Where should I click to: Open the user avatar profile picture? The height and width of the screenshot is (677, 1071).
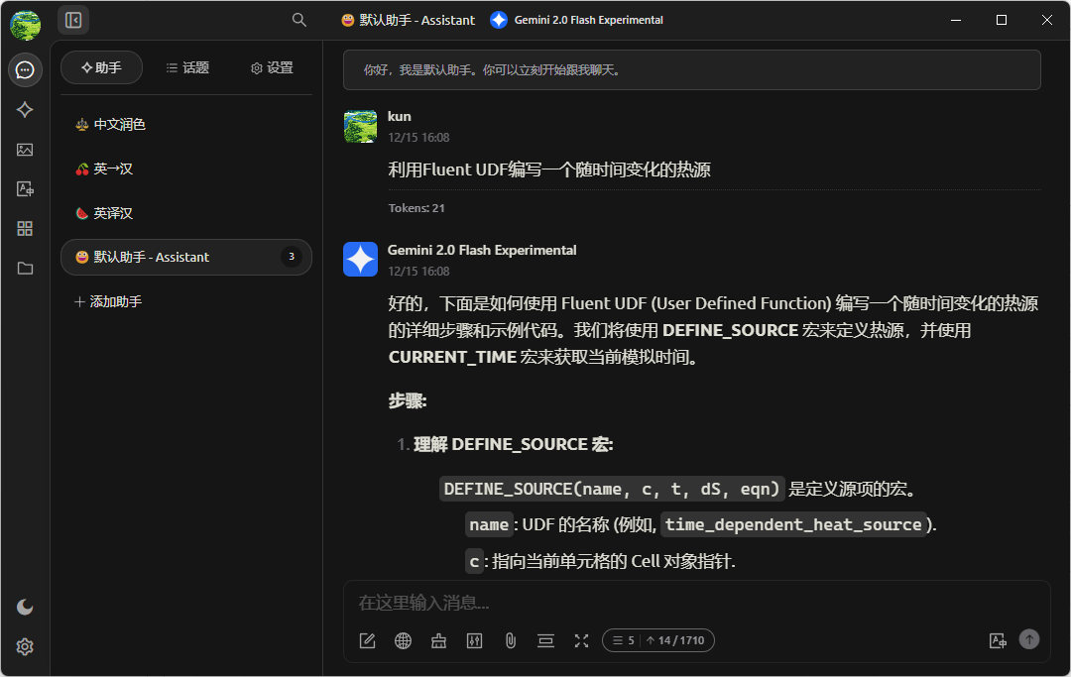point(25,25)
